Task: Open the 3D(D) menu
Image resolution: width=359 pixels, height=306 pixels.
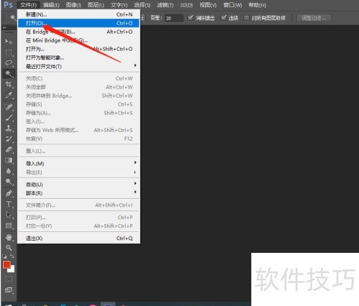Action: tap(186, 5)
